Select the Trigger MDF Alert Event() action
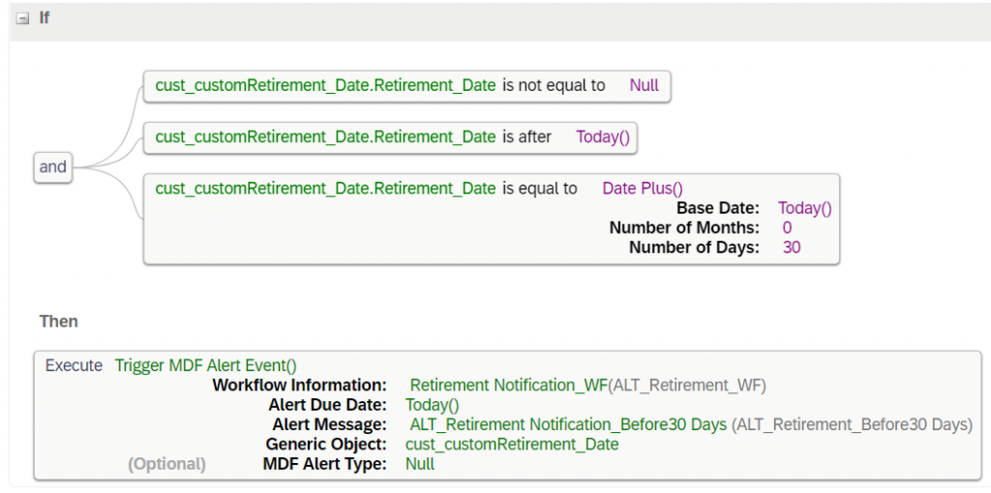 coord(205,365)
